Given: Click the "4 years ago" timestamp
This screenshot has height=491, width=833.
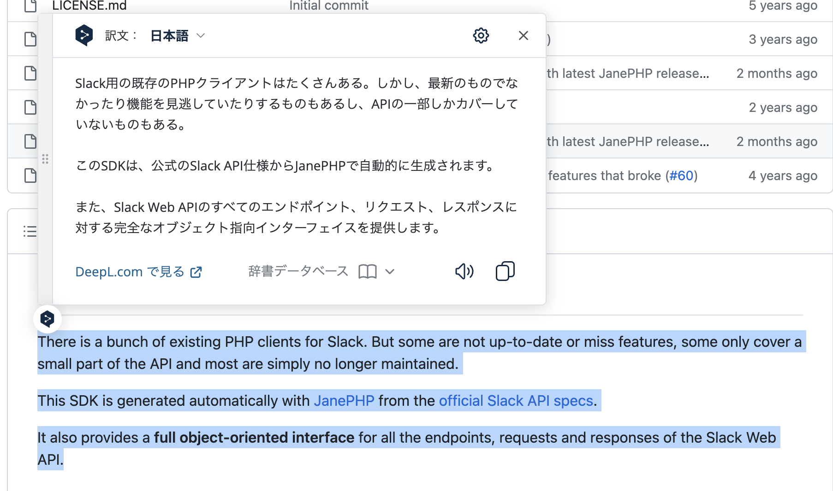Looking at the screenshot, I should pos(783,175).
